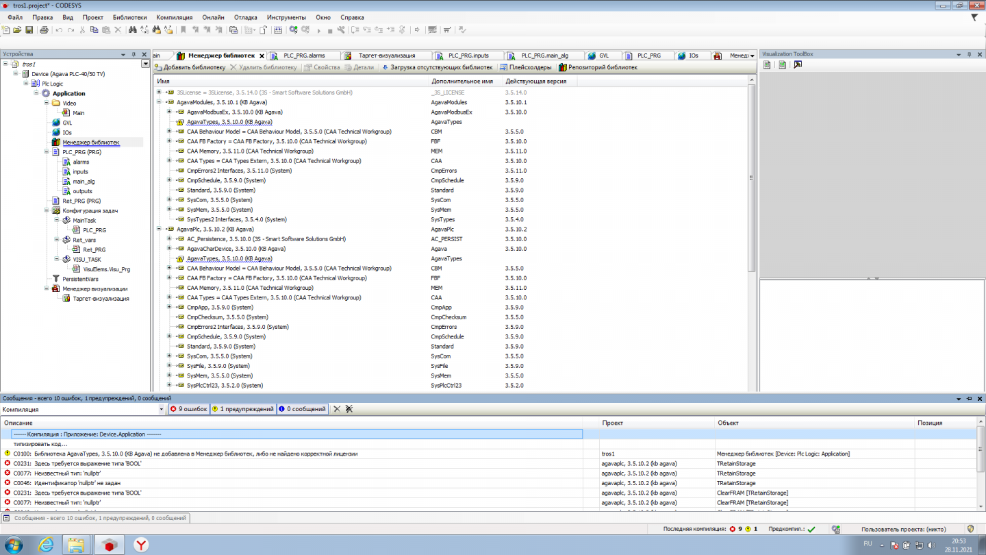Toggle the 9 ошибок errors filter
Viewport: 986px width, 555px height.
point(189,409)
